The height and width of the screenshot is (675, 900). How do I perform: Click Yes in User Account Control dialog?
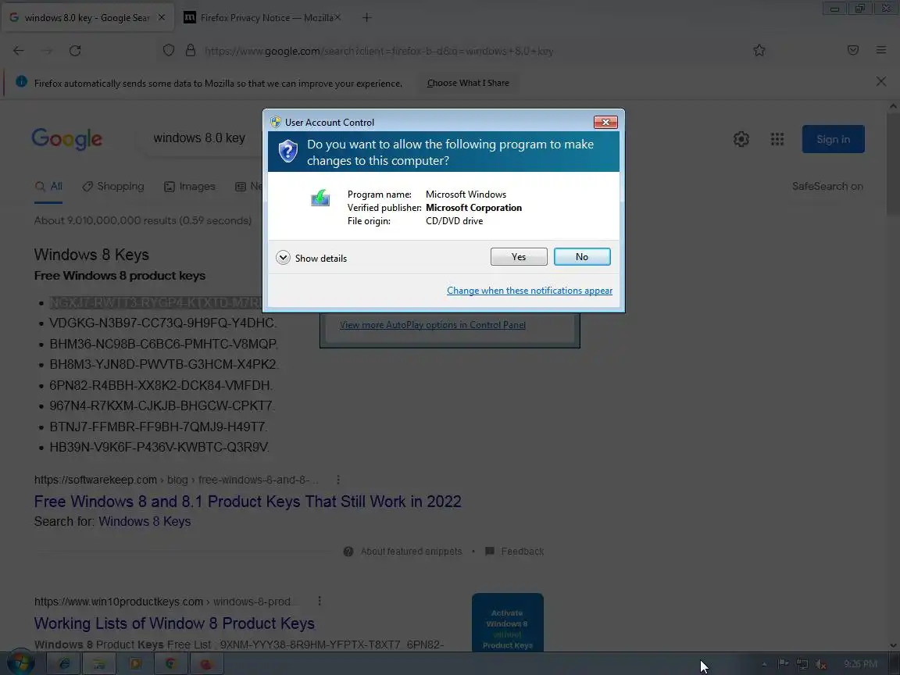tap(518, 256)
